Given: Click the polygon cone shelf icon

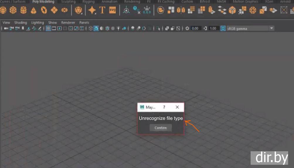Looking at the screenshot, I should [34, 11].
